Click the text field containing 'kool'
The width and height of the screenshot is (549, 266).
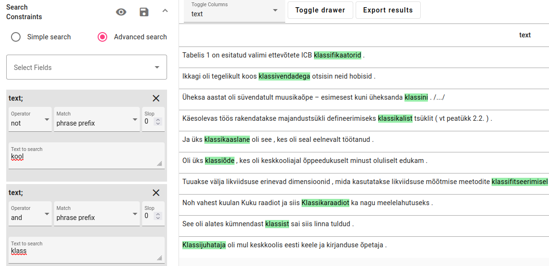87,157
